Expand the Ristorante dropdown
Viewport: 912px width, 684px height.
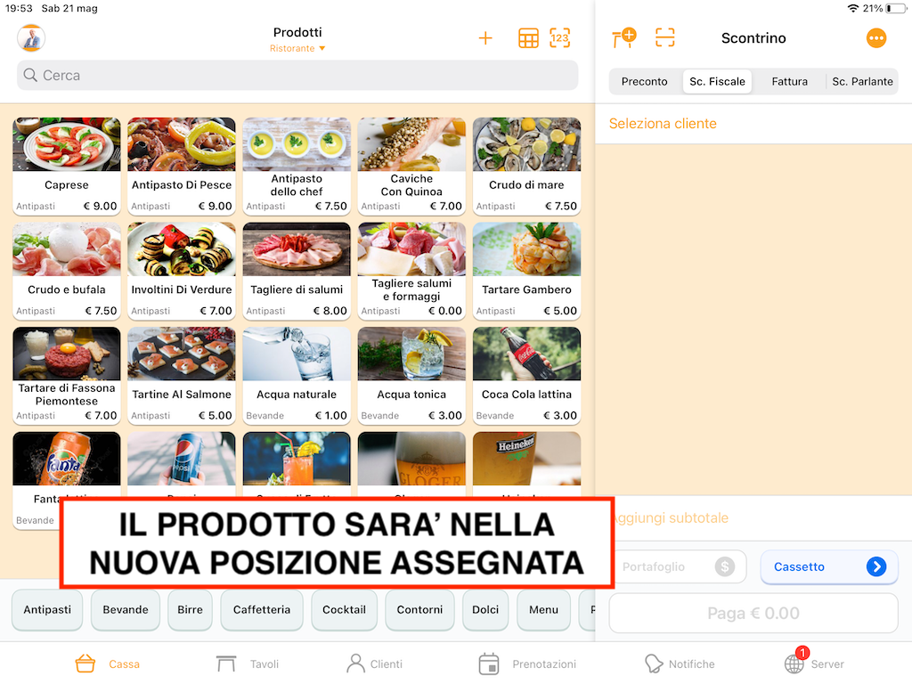tap(297, 48)
